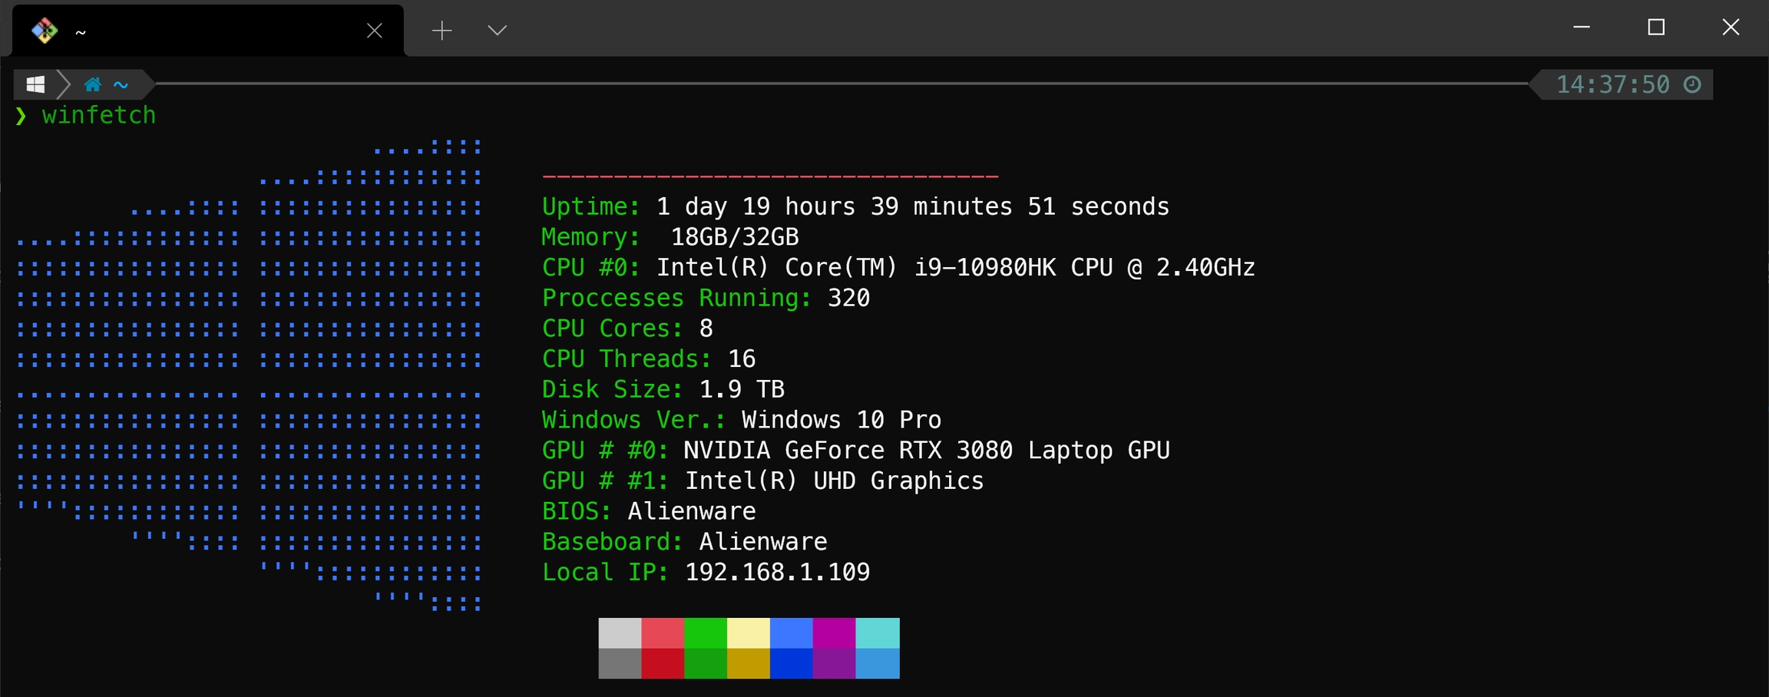1769x697 pixels.
Task: Select the cyan color swatch
Action: 878,633
